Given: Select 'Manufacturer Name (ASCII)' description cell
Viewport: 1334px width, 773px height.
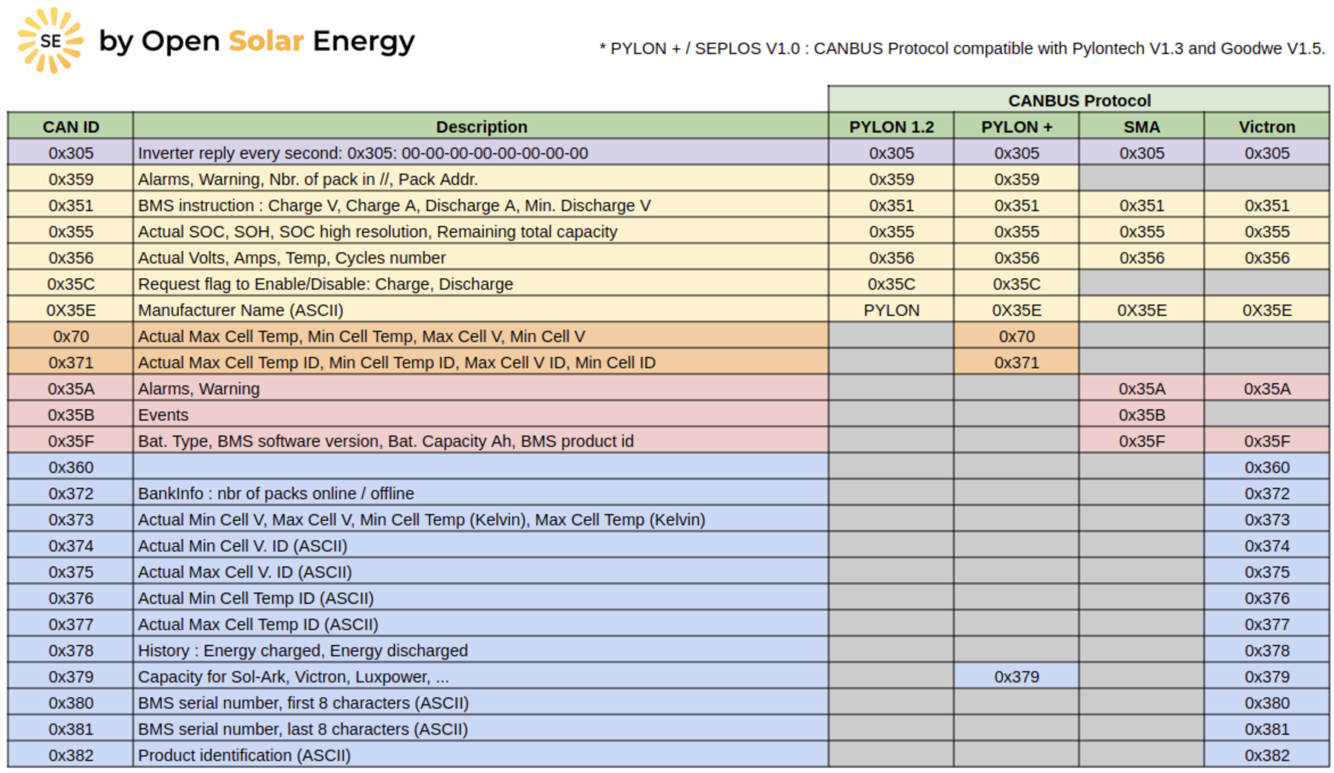Looking at the screenshot, I should [x=481, y=310].
